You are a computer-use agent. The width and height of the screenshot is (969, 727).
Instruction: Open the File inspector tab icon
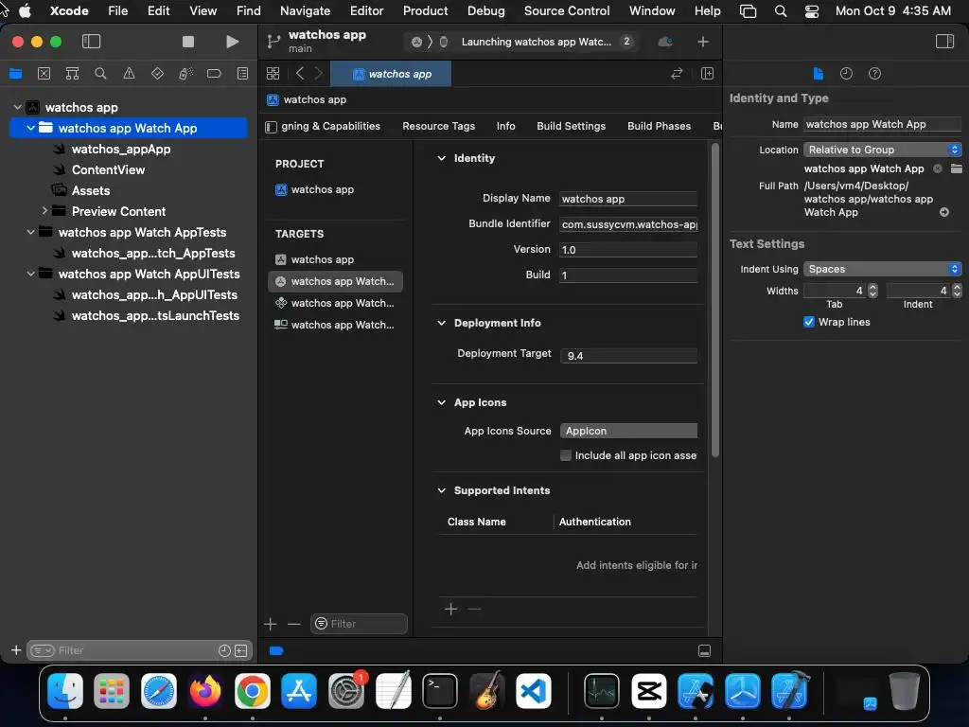click(819, 74)
